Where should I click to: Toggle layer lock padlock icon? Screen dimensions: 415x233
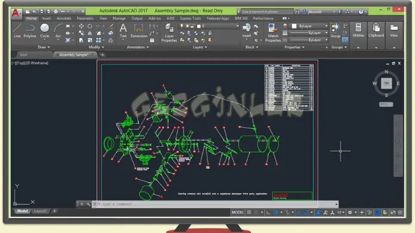click(193, 26)
